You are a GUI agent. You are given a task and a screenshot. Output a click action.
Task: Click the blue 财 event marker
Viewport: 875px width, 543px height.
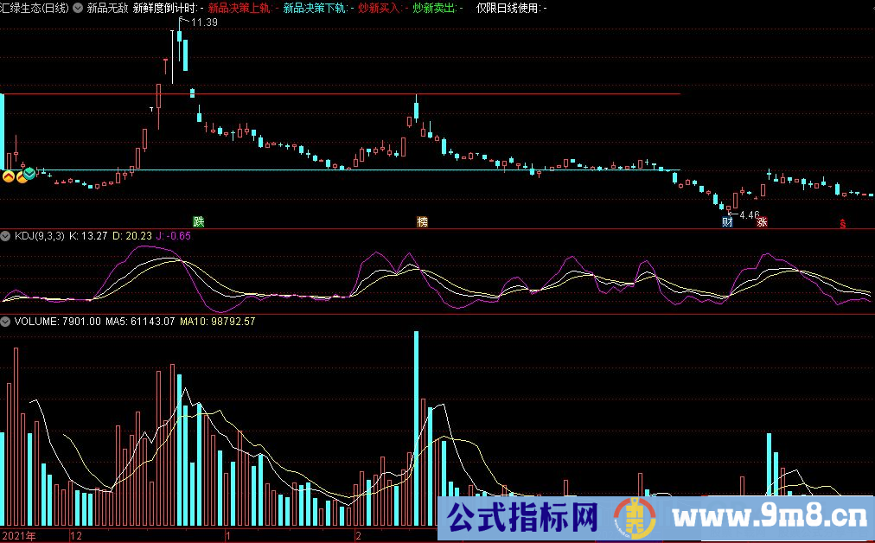tap(727, 221)
